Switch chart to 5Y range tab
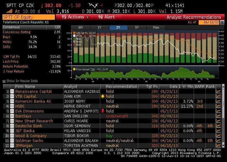 (137, 27)
